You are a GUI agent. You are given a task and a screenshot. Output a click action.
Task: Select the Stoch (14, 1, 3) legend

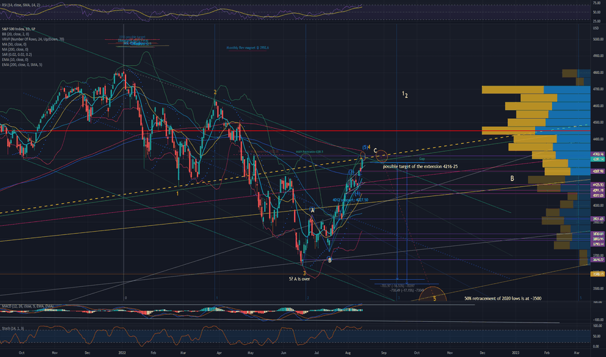click(x=13, y=328)
